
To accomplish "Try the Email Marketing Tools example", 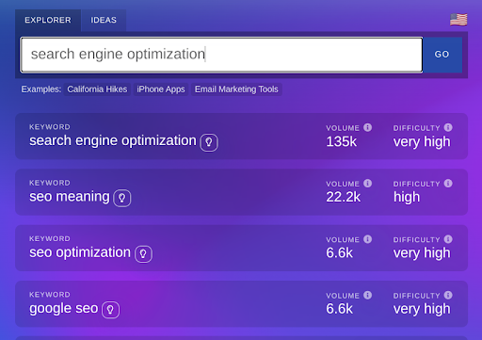I will [236, 89].
